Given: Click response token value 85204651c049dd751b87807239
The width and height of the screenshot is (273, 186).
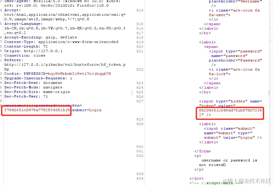Looking at the screenshot, I should tap(231, 110).
